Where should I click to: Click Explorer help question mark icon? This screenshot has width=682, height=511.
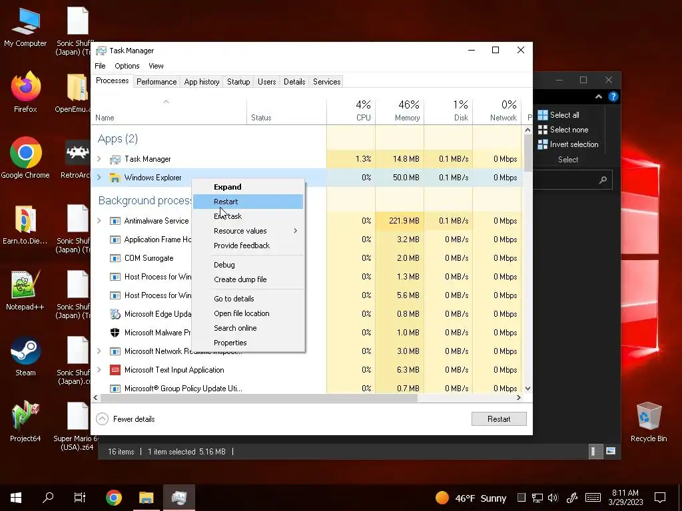(x=613, y=96)
